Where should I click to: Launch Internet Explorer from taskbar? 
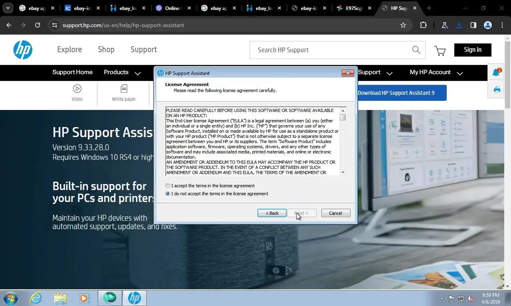tap(36, 298)
